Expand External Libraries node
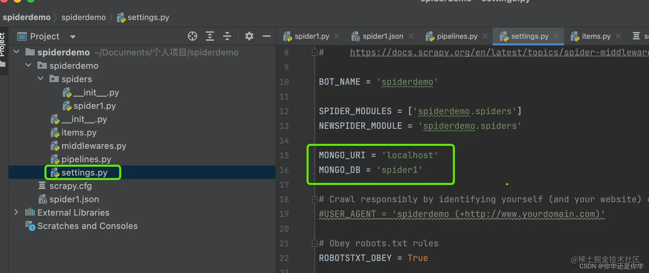This screenshot has width=649, height=273. 16,213
